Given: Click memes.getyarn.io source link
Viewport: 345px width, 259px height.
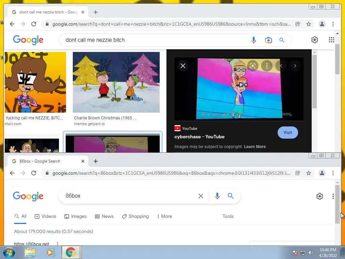Looking at the screenshot, I should point(89,124).
